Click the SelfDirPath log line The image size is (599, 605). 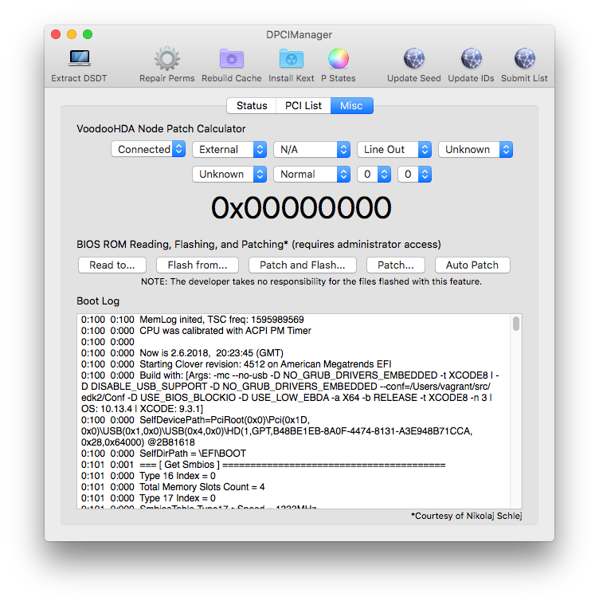tap(163, 454)
